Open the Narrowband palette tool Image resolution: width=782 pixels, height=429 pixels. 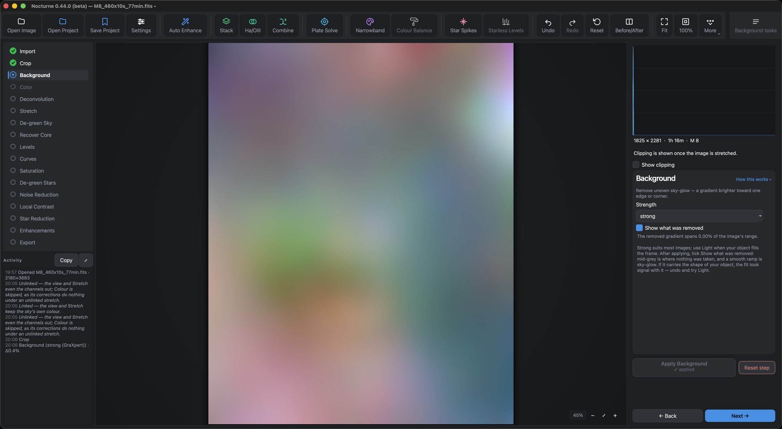point(370,25)
